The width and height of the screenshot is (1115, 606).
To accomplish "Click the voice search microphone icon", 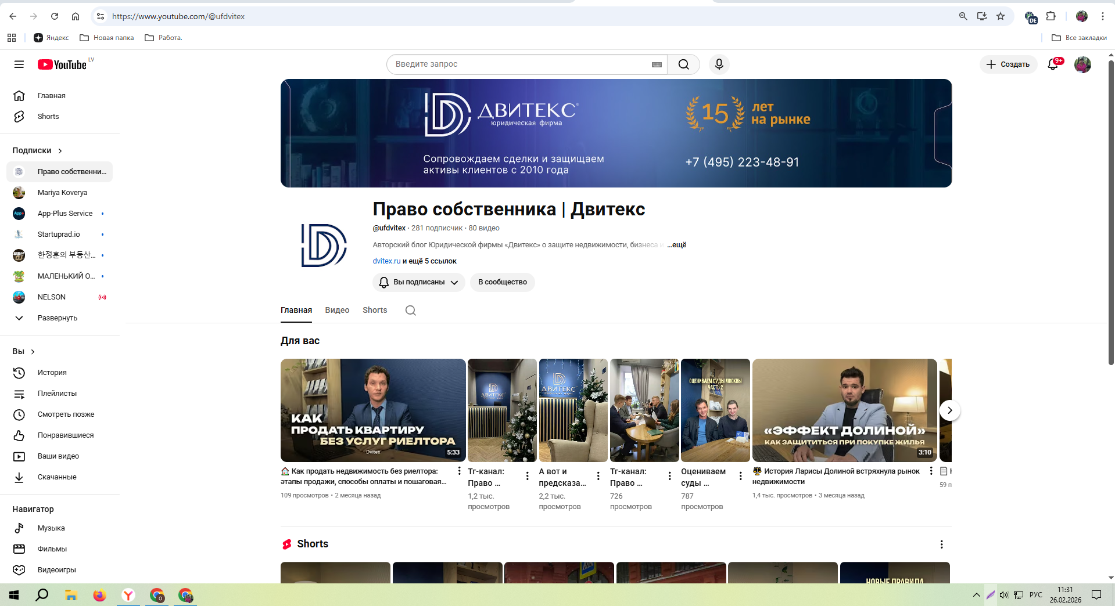I will (x=719, y=64).
